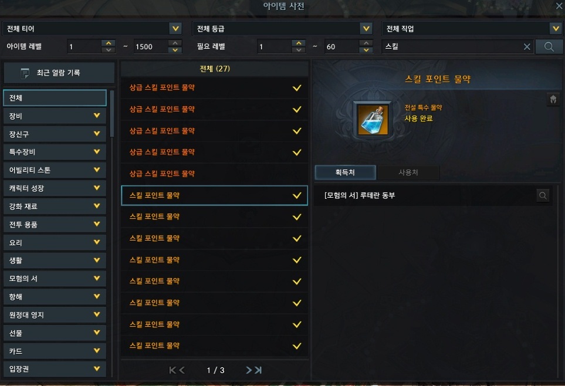Select the 획득처 tab
Viewport: 565px width, 386px height.
click(x=345, y=172)
